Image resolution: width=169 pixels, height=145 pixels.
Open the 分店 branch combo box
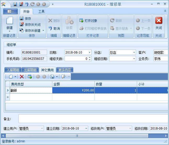coord(134,53)
